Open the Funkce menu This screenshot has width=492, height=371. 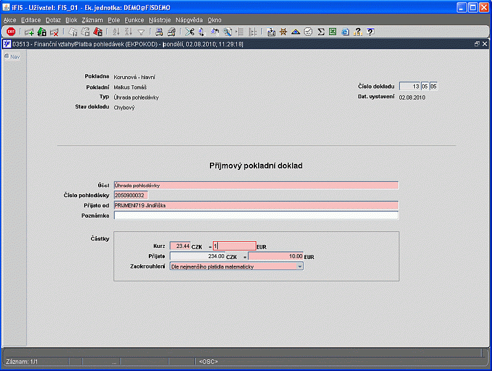(x=135, y=20)
